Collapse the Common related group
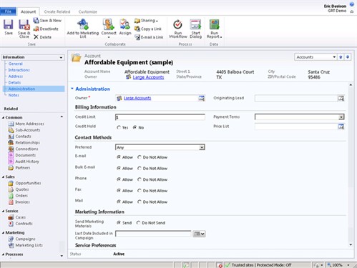Viewport: 357px width, 268px height. (3, 117)
